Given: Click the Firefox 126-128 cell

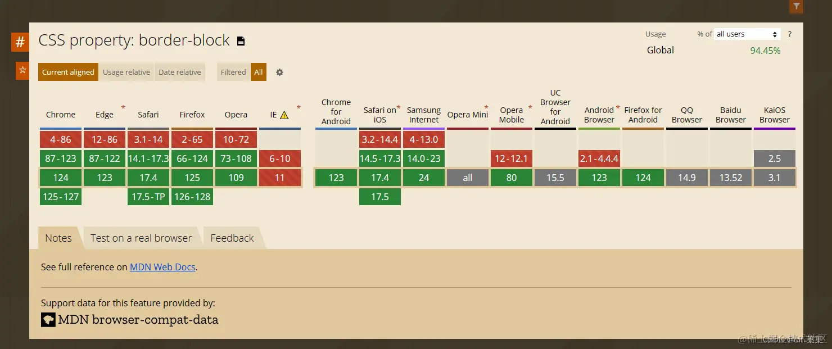Looking at the screenshot, I should click(192, 197).
